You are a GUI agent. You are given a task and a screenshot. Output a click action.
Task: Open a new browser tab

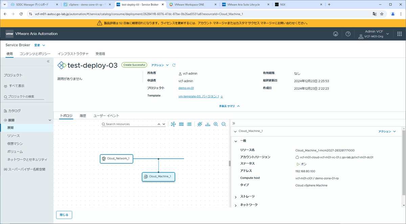[x=329, y=4]
